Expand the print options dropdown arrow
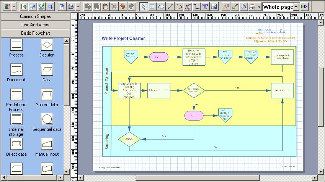Screen dimensions: 325x182 click(x=78, y=7)
